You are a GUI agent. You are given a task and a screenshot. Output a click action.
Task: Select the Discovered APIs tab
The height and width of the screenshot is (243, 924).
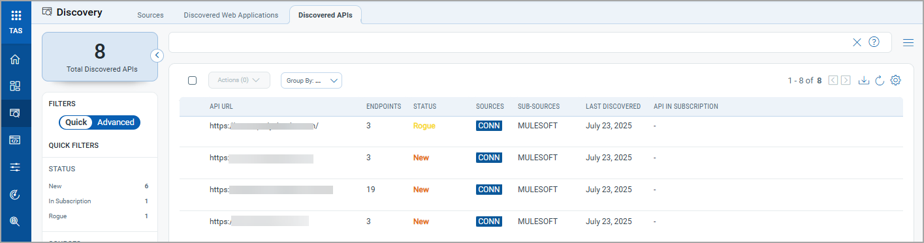(x=325, y=15)
